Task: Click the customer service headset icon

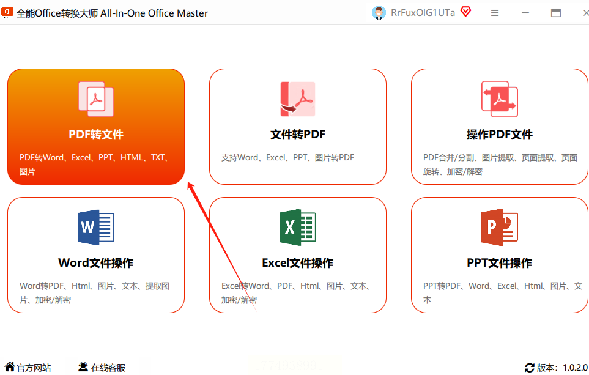Action: click(x=83, y=366)
